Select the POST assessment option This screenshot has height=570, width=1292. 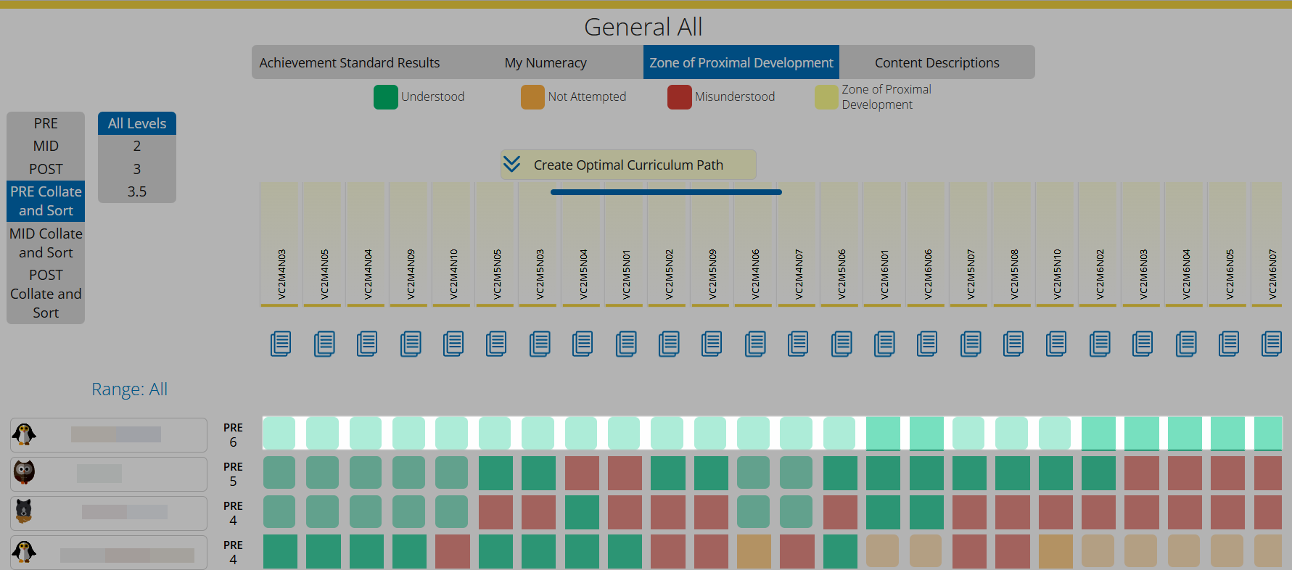(46, 169)
